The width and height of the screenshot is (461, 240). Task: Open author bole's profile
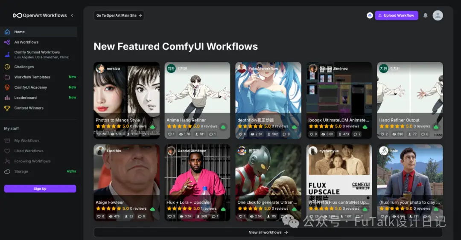[389, 151]
